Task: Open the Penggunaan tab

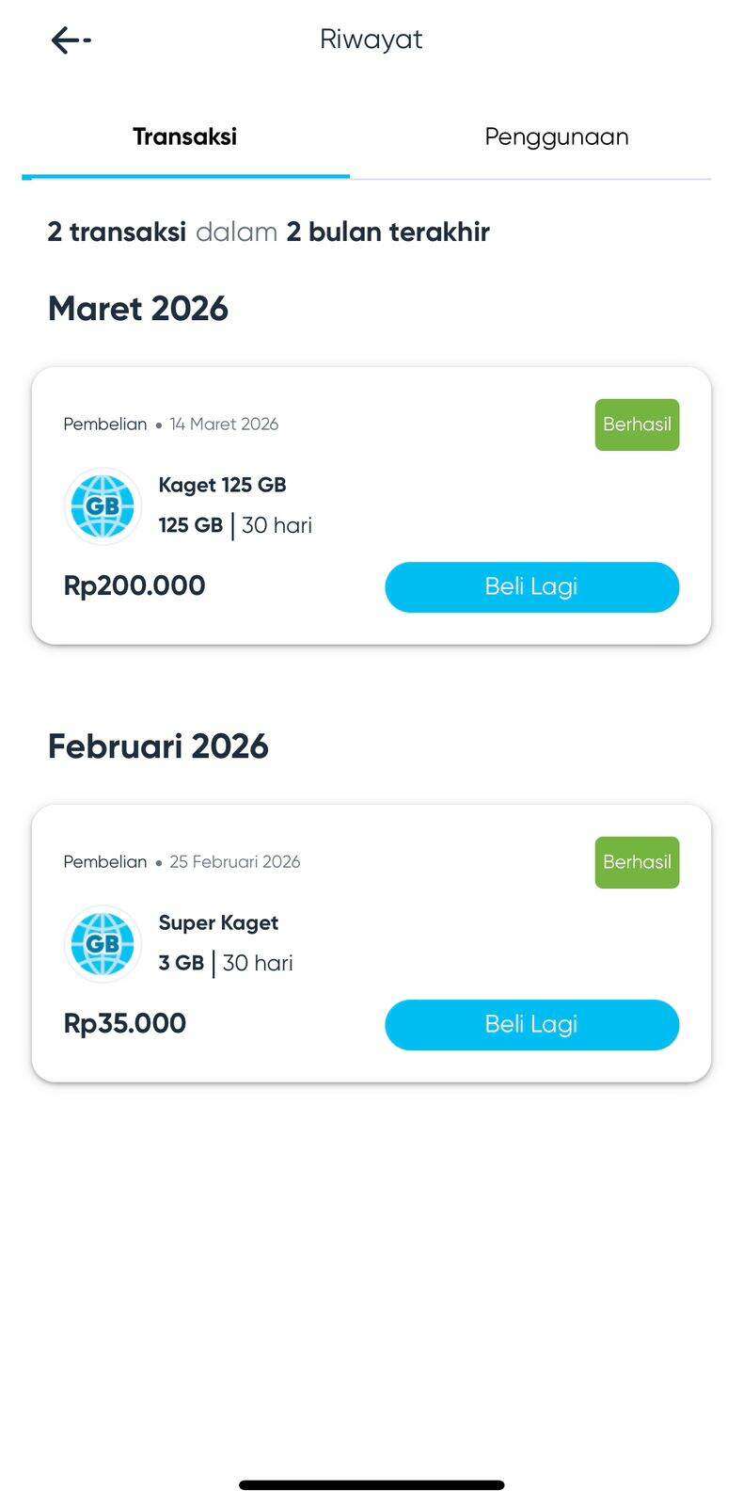Action: click(x=556, y=137)
